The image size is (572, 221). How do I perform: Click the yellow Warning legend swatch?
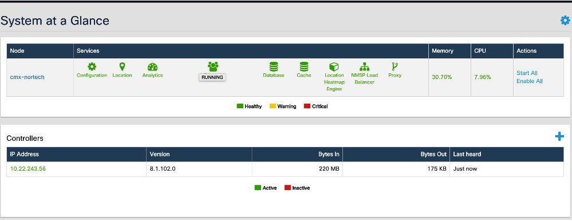click(273, 106)
